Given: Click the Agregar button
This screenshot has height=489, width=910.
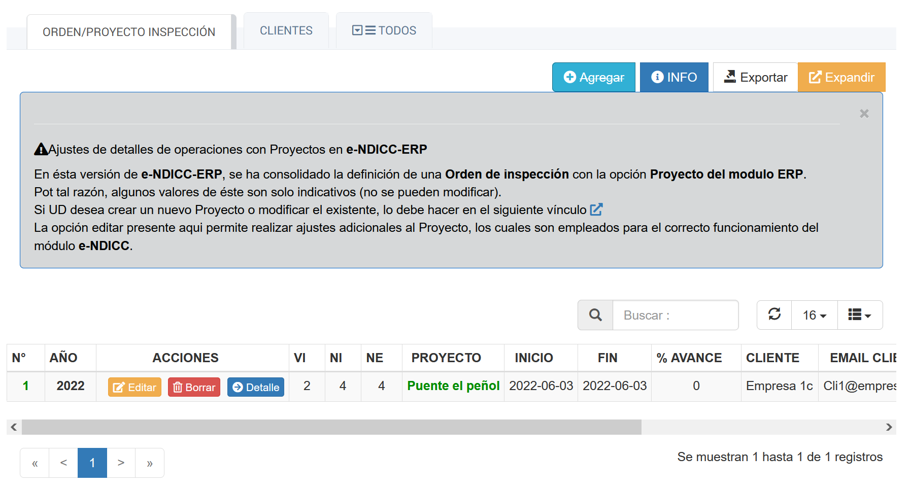Looking at the screenshot, I should tap(593, 77).
